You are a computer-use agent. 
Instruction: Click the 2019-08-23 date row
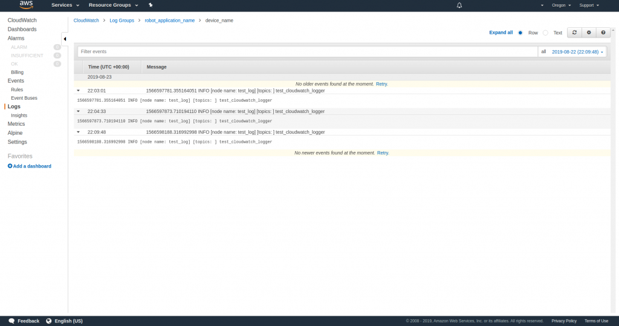coord(342,77)
